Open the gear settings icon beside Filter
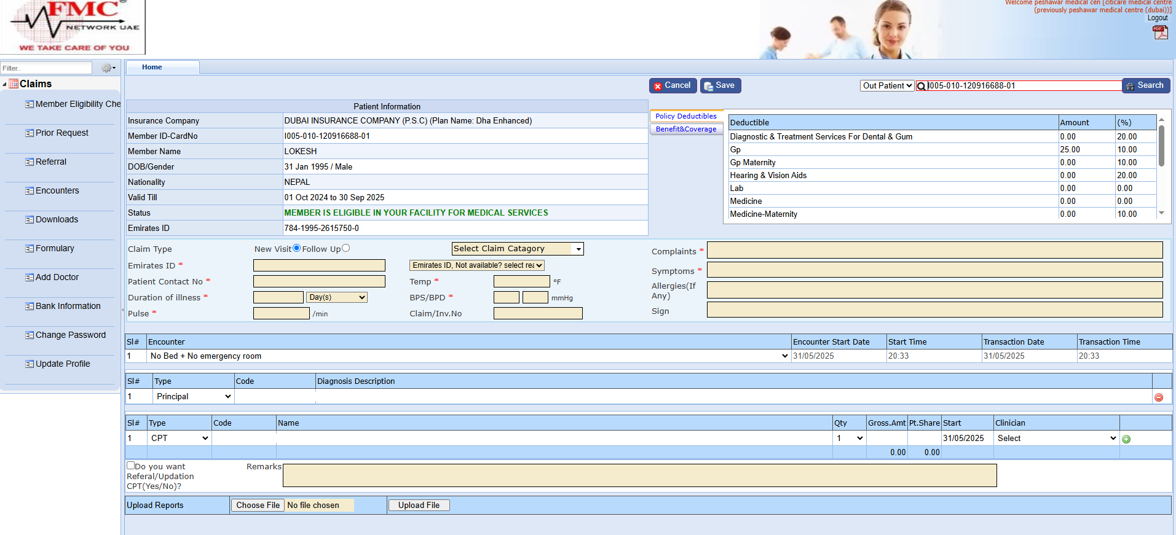Screen dimensions: 1176x535 point(108,68)
